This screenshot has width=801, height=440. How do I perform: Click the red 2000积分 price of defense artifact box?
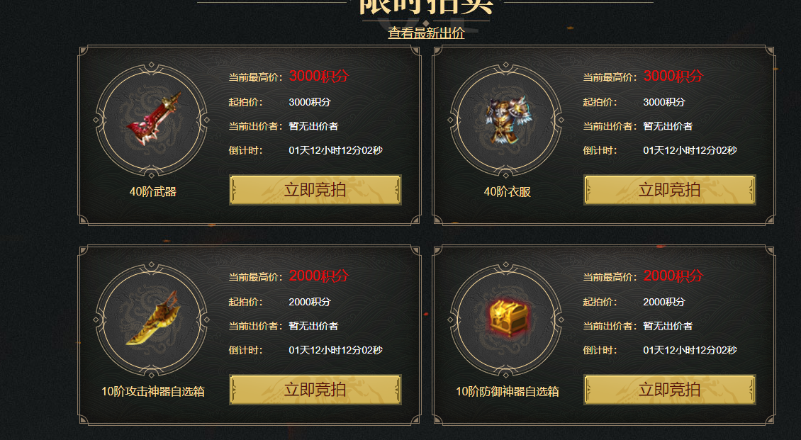673,276
